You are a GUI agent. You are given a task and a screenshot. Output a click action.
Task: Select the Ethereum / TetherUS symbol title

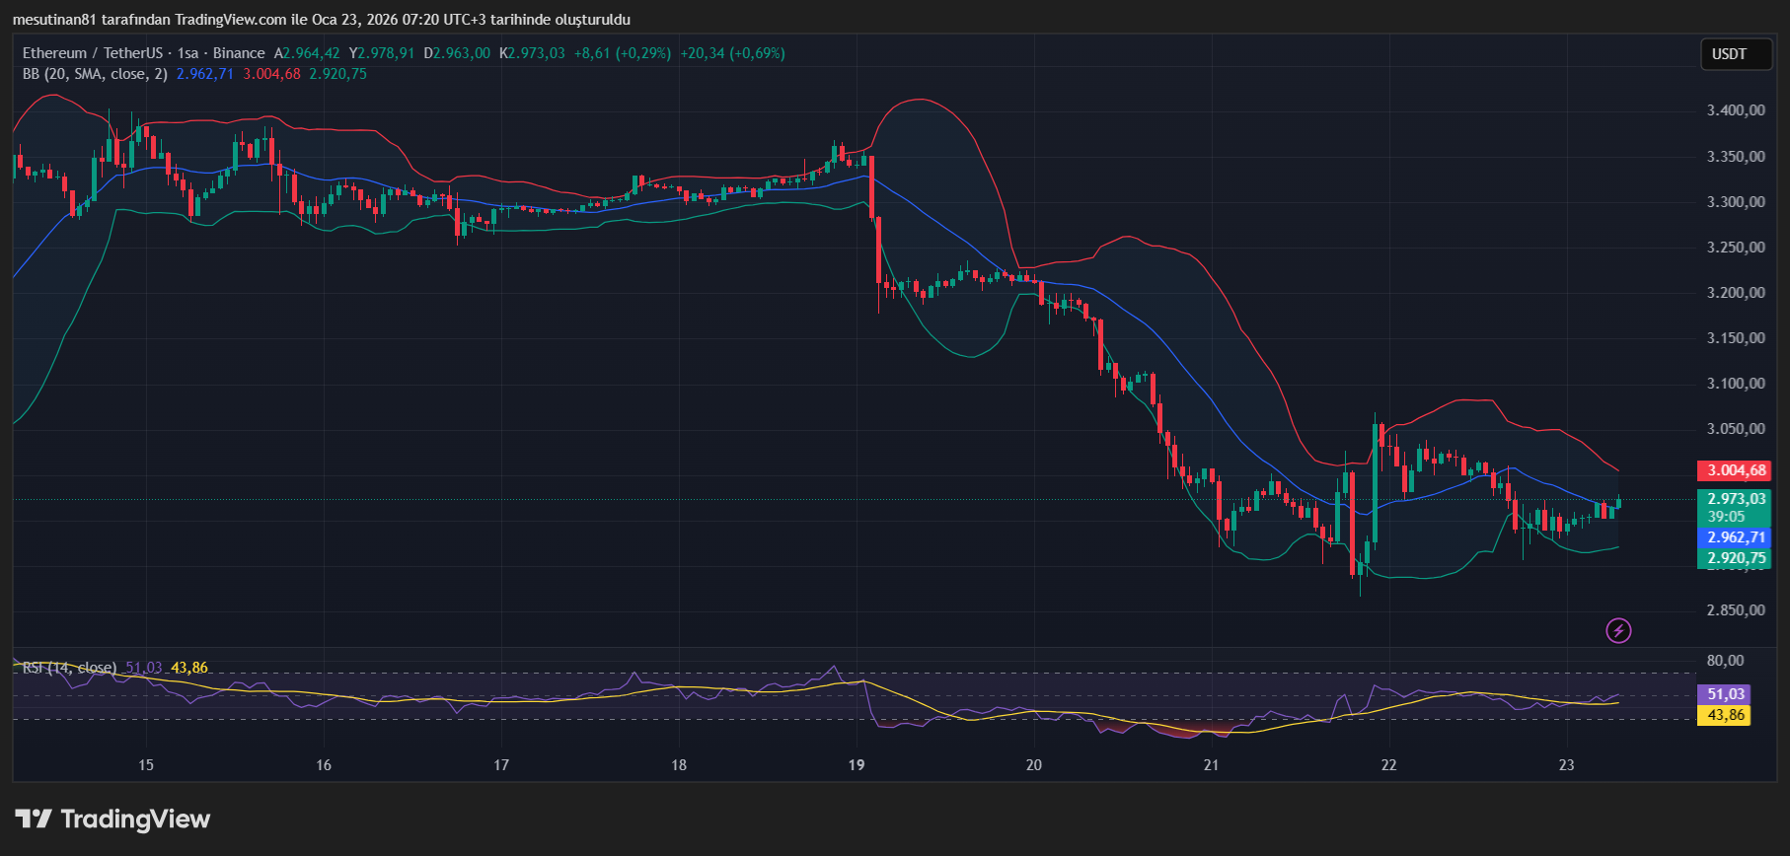point(93,53)
